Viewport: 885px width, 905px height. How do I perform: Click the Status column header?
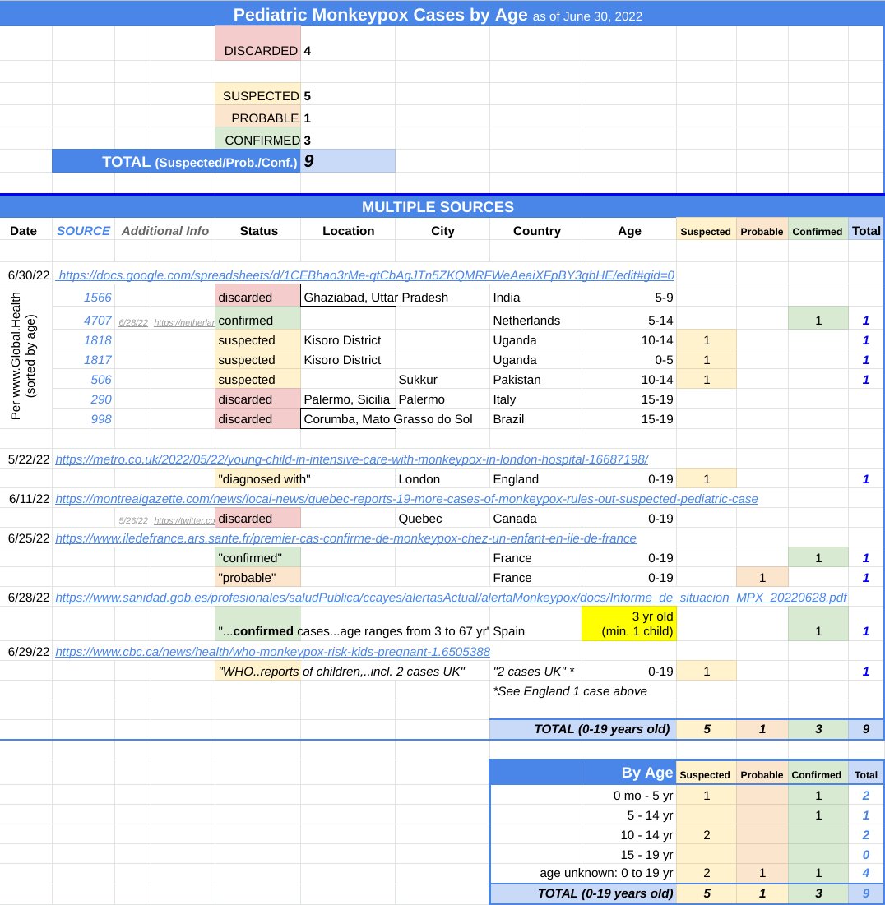tap(258, 231)
